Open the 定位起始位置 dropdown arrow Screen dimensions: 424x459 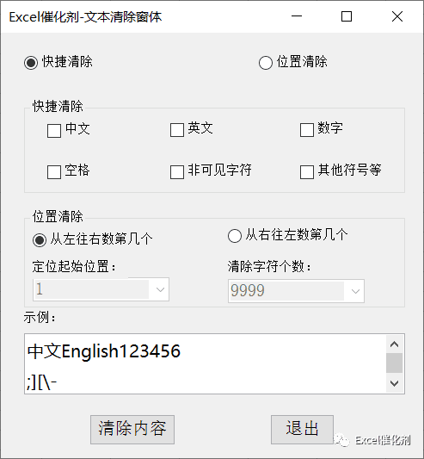click(x=160, y=289)
